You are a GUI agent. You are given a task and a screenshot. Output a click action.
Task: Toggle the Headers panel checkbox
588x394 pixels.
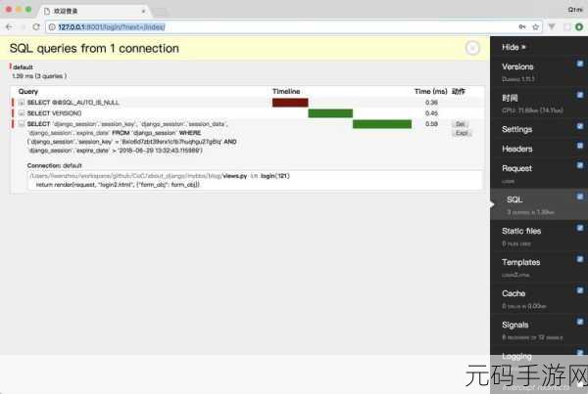pos(580,146)
